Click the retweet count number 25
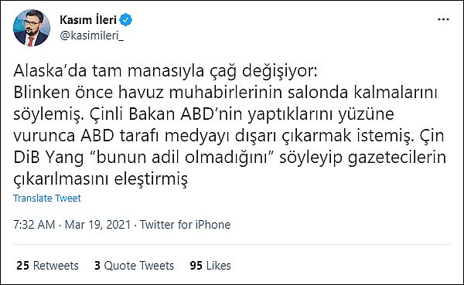This screenshot has width=464, height=285. coord(22,266)
